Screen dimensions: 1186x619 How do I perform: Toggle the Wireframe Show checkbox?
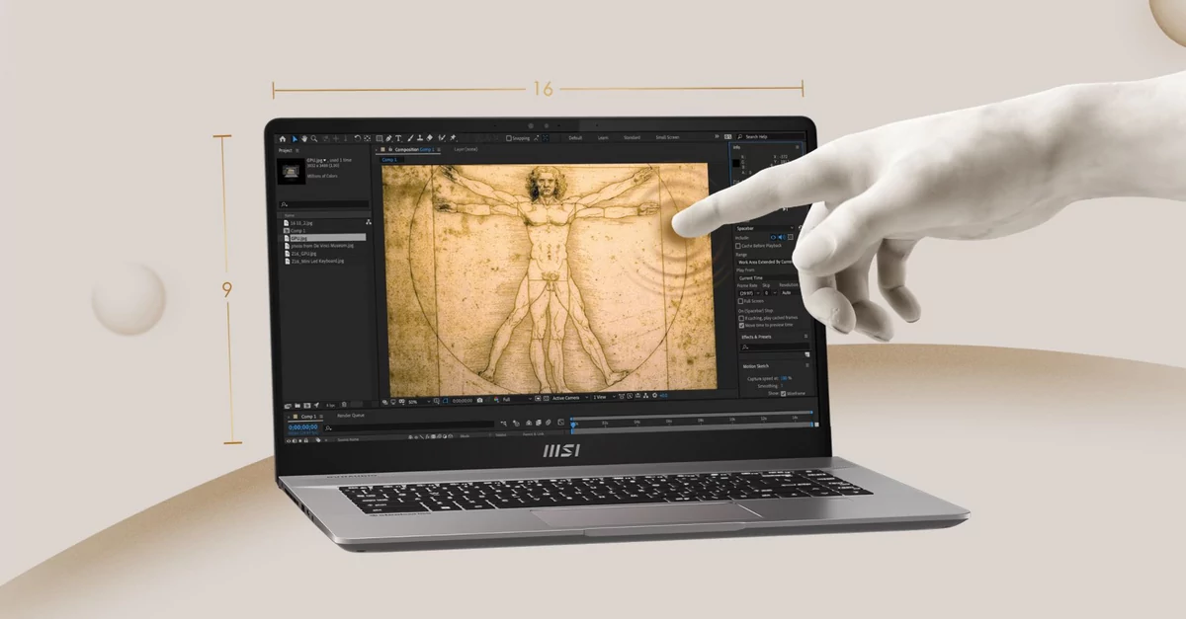tap(783, 392)
